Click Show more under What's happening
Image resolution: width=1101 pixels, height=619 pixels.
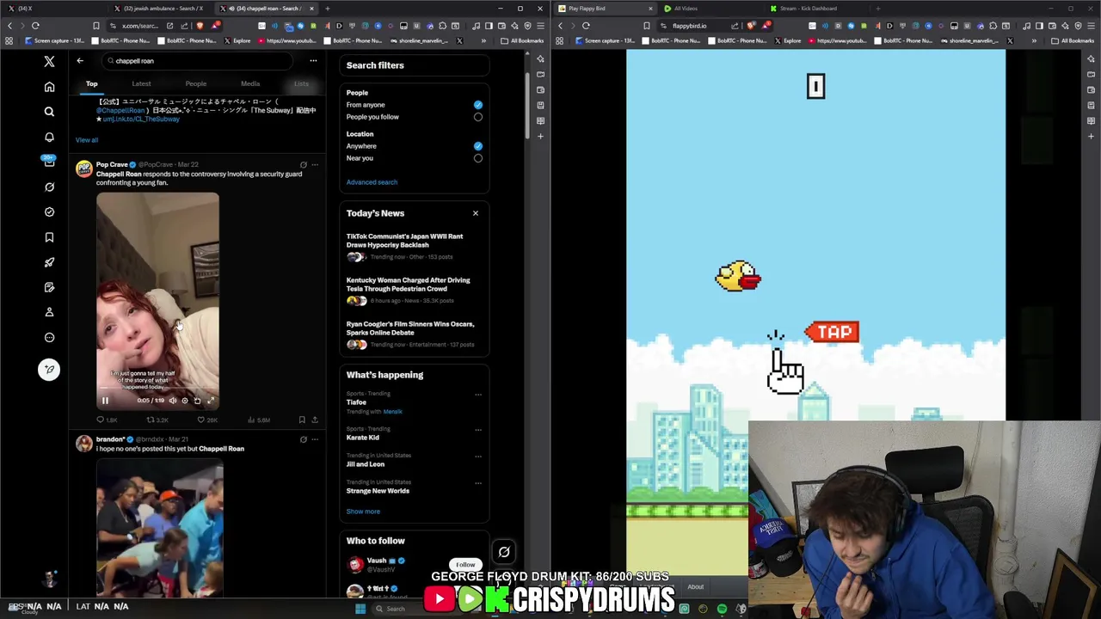point(363,512)
